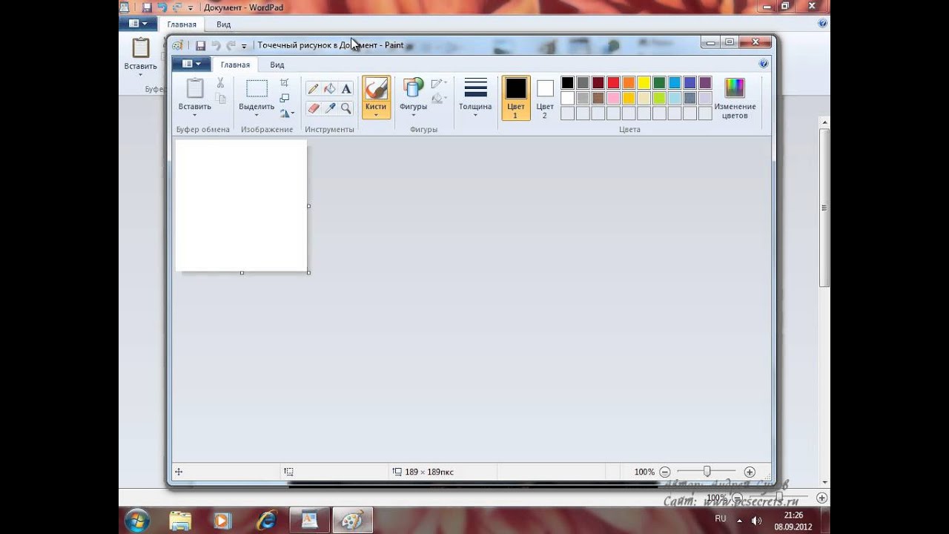The height and width of the screenshot is (534, 949).
Task: Switch to the Главная tab in WordPad
Action: pyautogui.click(x=182, y=24)
